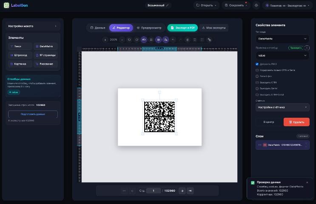Image resolution: width=316 pixels, height=204 pixels.
Task: Click drag handle on DataMatrix layer row
Action: (x=260, y=145)
